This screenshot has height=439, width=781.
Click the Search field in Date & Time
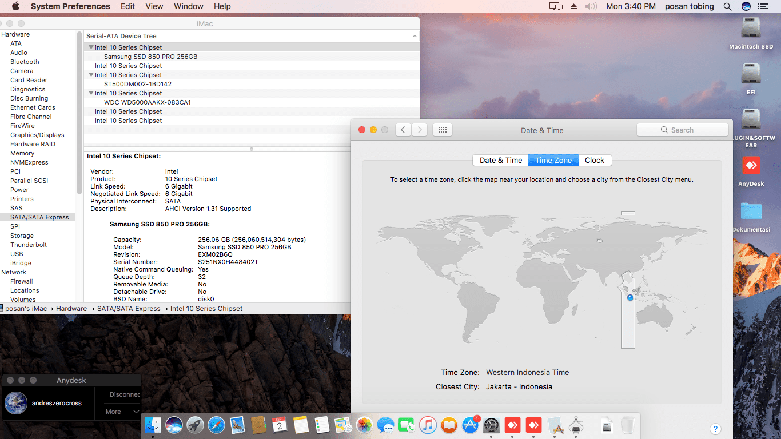pyautogui.click(x=682, y=130)
